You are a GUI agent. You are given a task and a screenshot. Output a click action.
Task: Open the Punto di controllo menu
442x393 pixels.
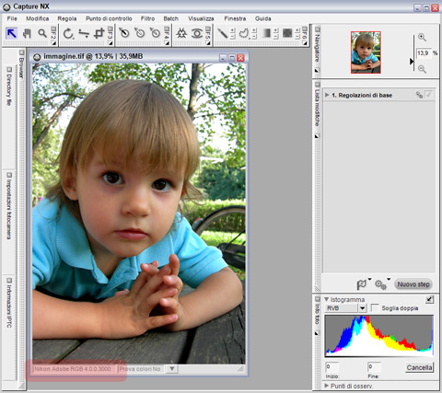[109, 18]
